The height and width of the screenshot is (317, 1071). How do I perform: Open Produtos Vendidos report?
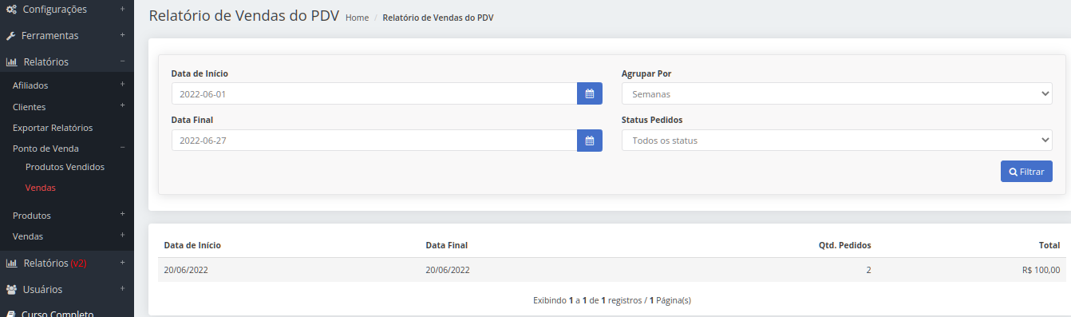click(65, 167)
